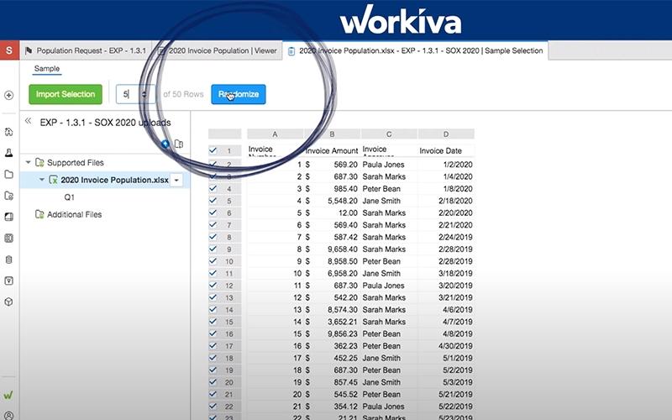Viewport: 672px width, 420px height.
Task: Click the Import Selection button
Action: (x=66, y=94)
